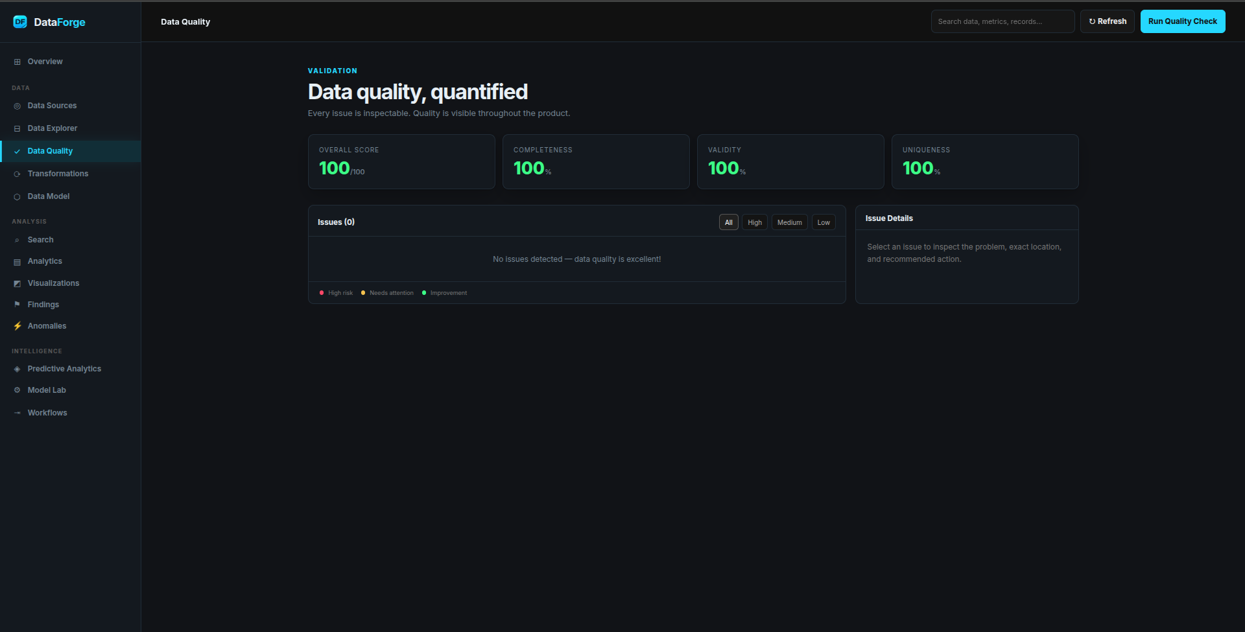Screen dimensions: 1245x632
Task: Click the 'Every issue is inspectable' subtitle
Action: [439, 113]
